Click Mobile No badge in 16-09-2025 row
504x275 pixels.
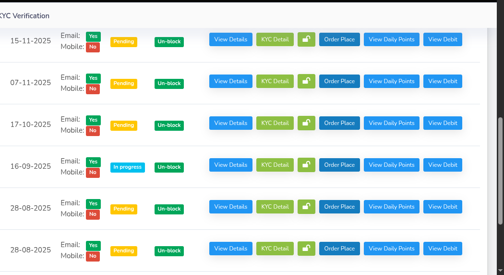click(x=93, y=173)
